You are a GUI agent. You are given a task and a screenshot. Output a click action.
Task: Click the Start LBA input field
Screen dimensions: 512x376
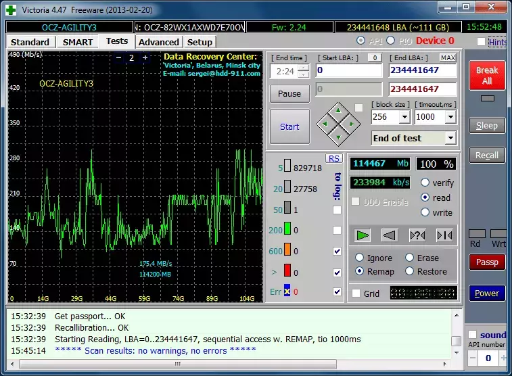349,70
